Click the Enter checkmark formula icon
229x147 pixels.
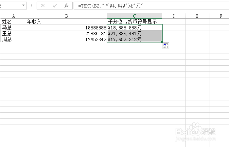pyautogui.click(x=55, y=6)
